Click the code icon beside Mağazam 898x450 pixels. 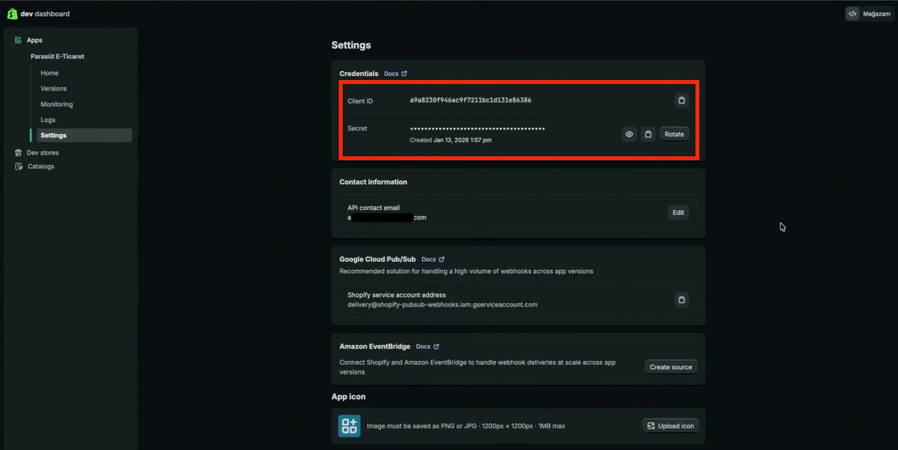[852, 14]
